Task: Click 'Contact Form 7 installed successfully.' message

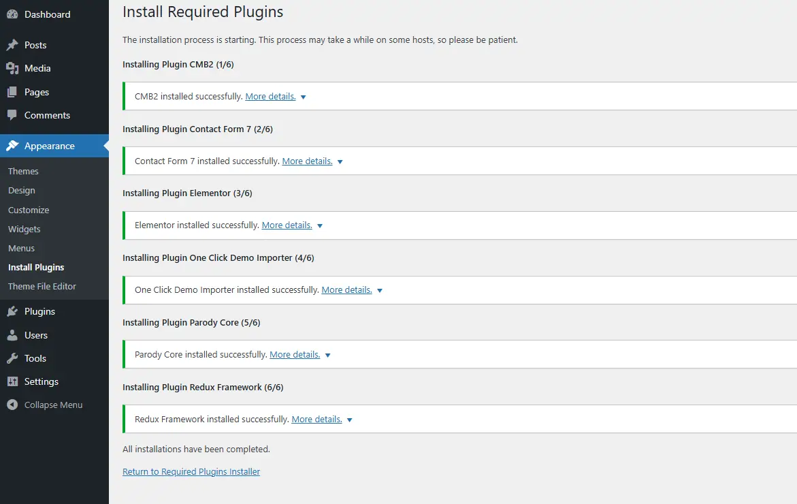Action: point(207,161)
